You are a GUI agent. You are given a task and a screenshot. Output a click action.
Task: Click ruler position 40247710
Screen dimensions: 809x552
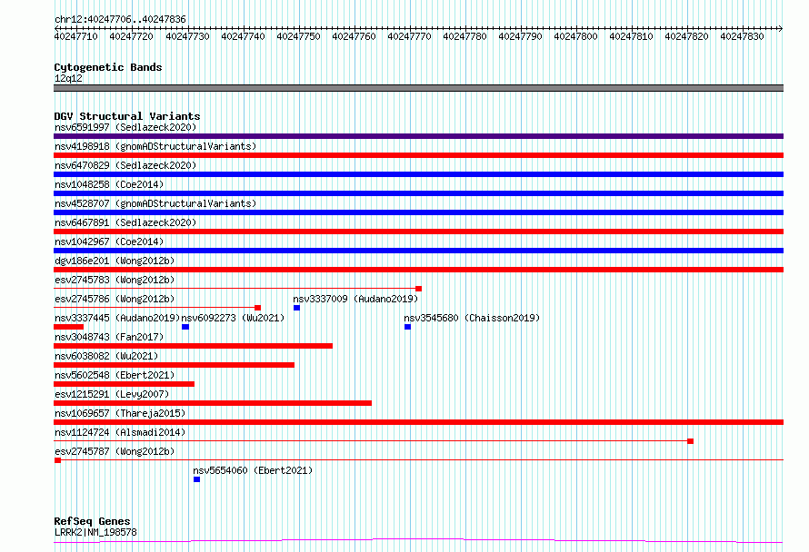(x=75, y=36)
